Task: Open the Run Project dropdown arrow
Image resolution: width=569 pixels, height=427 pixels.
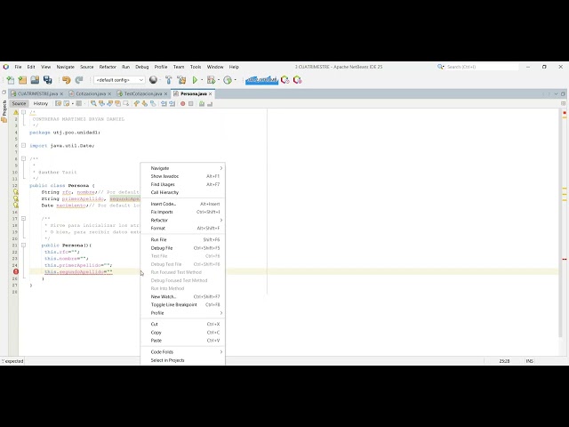Action: coord(202,80)
